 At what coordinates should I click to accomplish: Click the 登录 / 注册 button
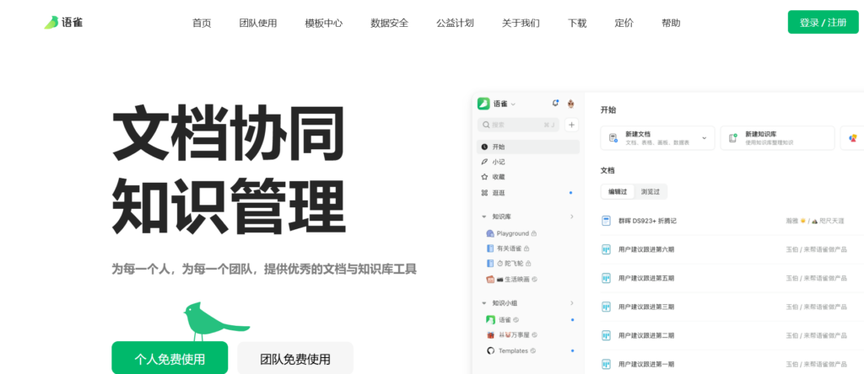[822, 23]
